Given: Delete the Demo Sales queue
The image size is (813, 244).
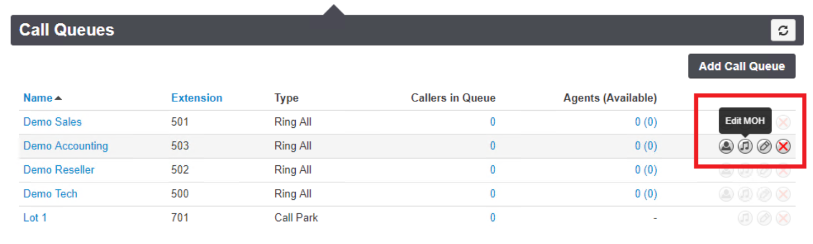Looking at the screenshot, I should [x=783, y=122].
